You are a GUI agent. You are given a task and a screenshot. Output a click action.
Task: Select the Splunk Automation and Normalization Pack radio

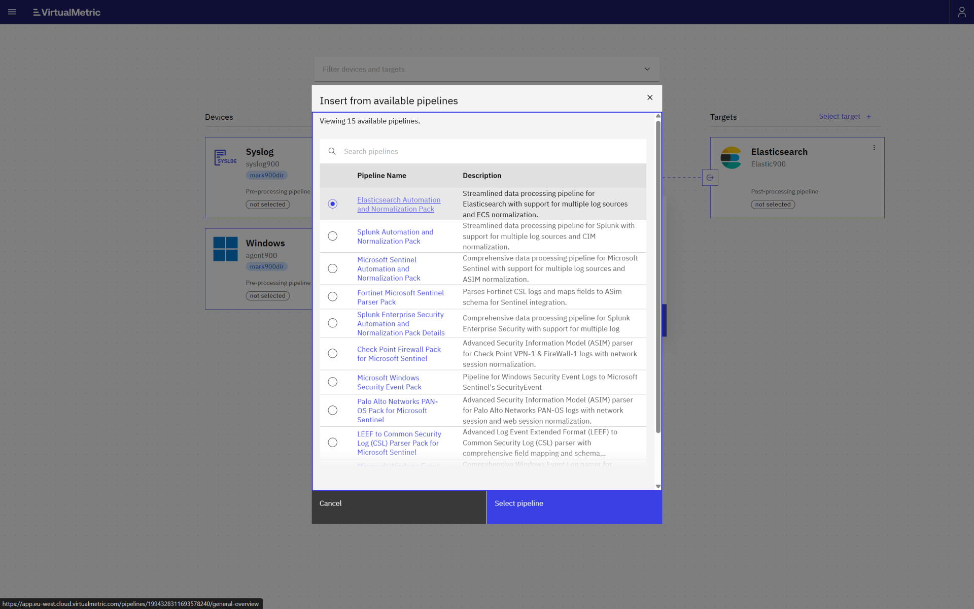coord(332,236)
